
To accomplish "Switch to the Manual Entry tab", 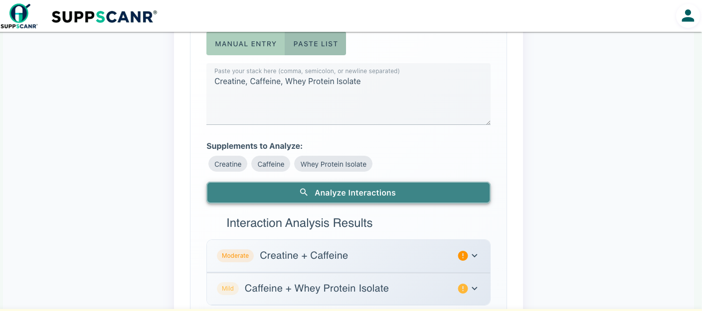I will (246, 44).
